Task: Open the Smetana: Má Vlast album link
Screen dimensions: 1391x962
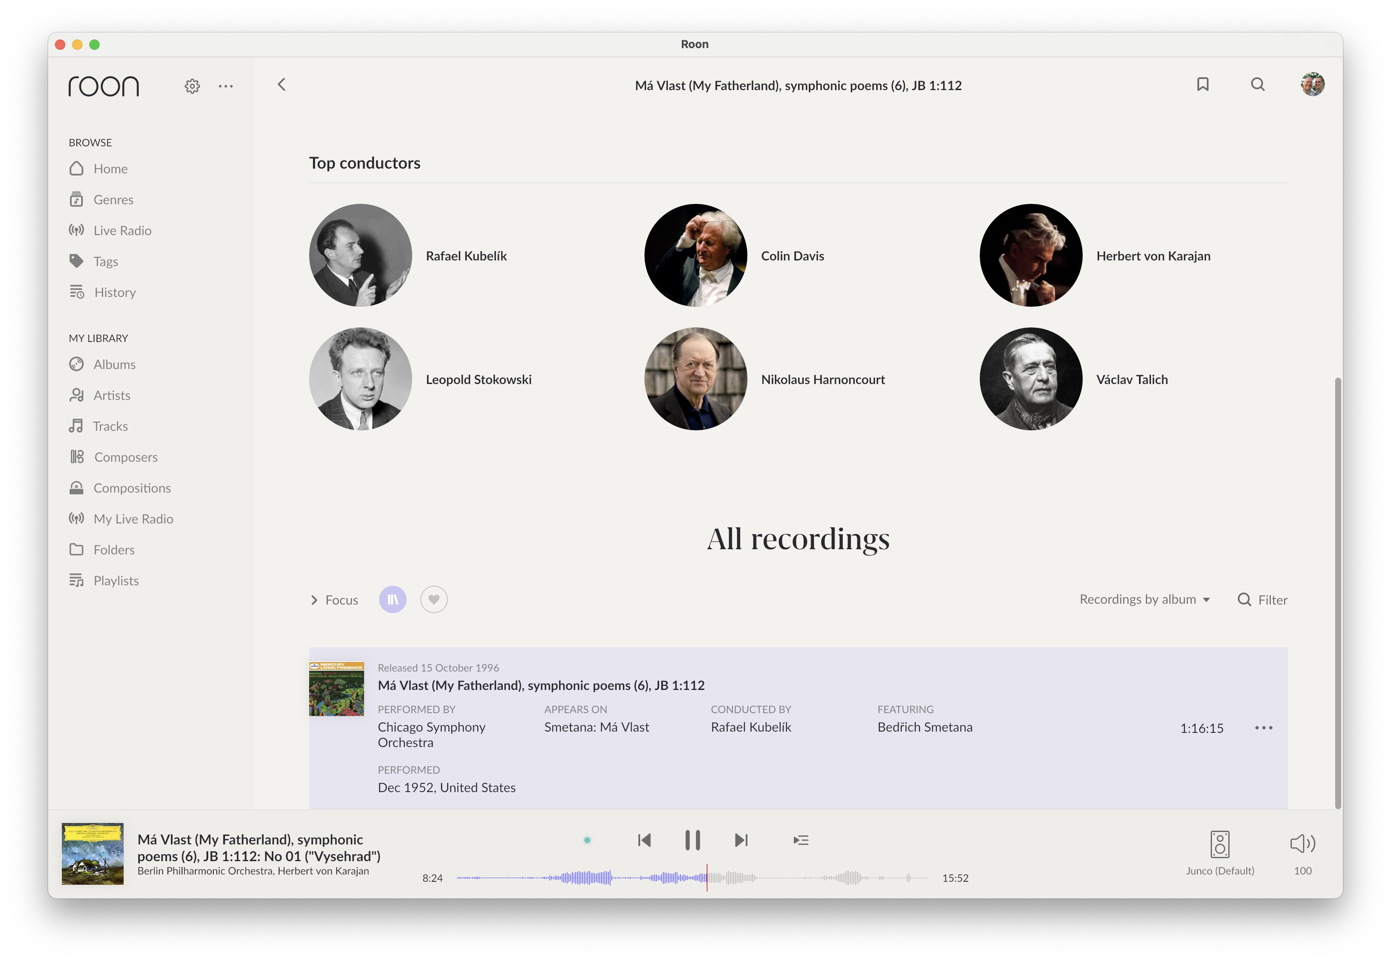Action: 596,727
